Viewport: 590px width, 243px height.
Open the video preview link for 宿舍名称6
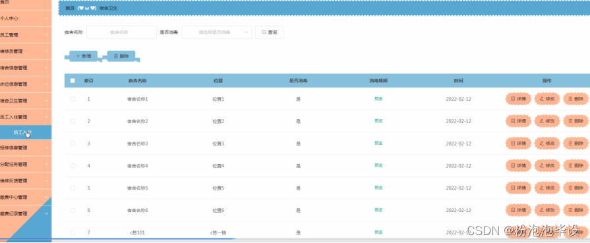tap(378, 209)
